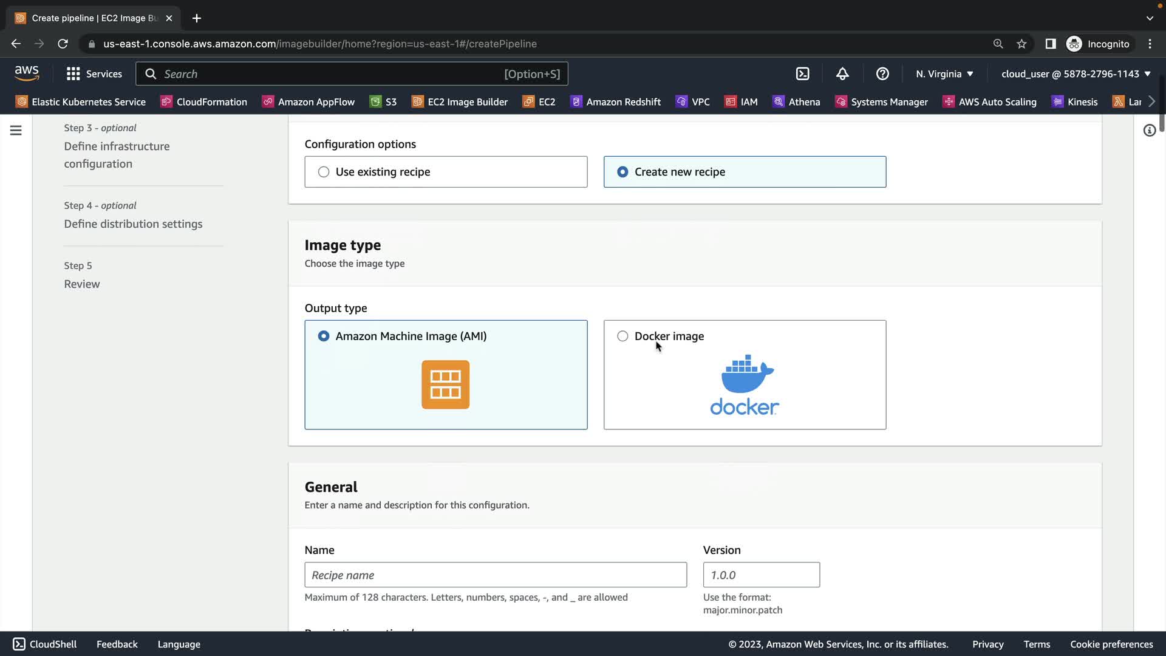
Task: Click Cookie preferences link
Action: pos(1111,644)
